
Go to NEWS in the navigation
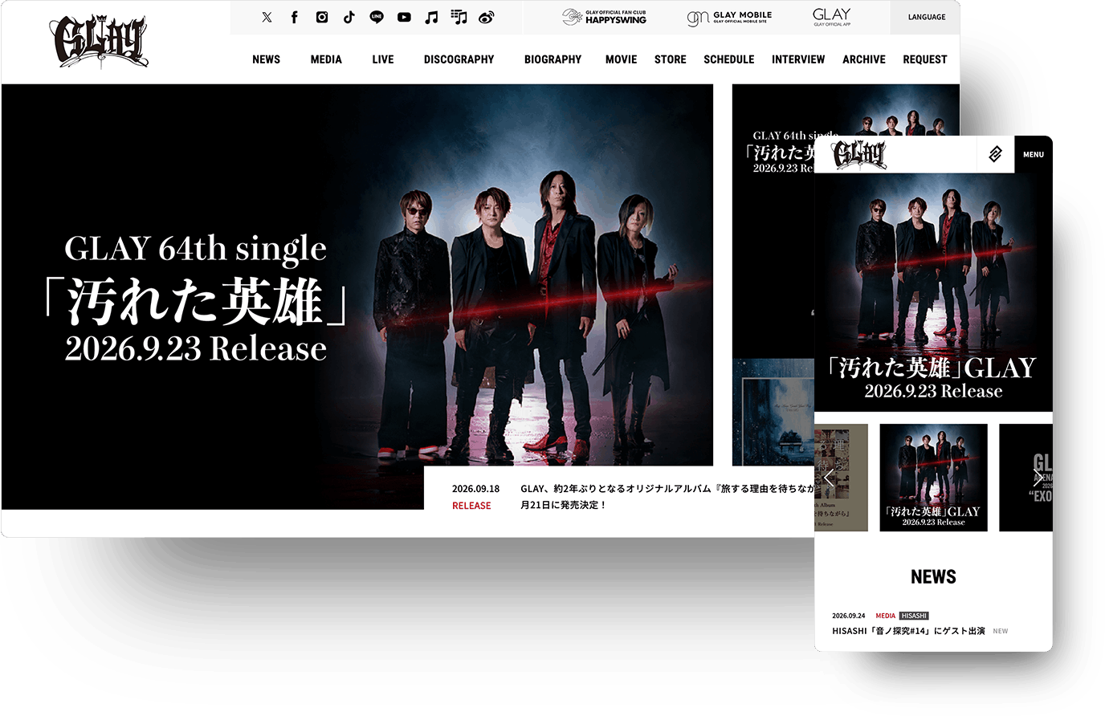pos(266,59)
